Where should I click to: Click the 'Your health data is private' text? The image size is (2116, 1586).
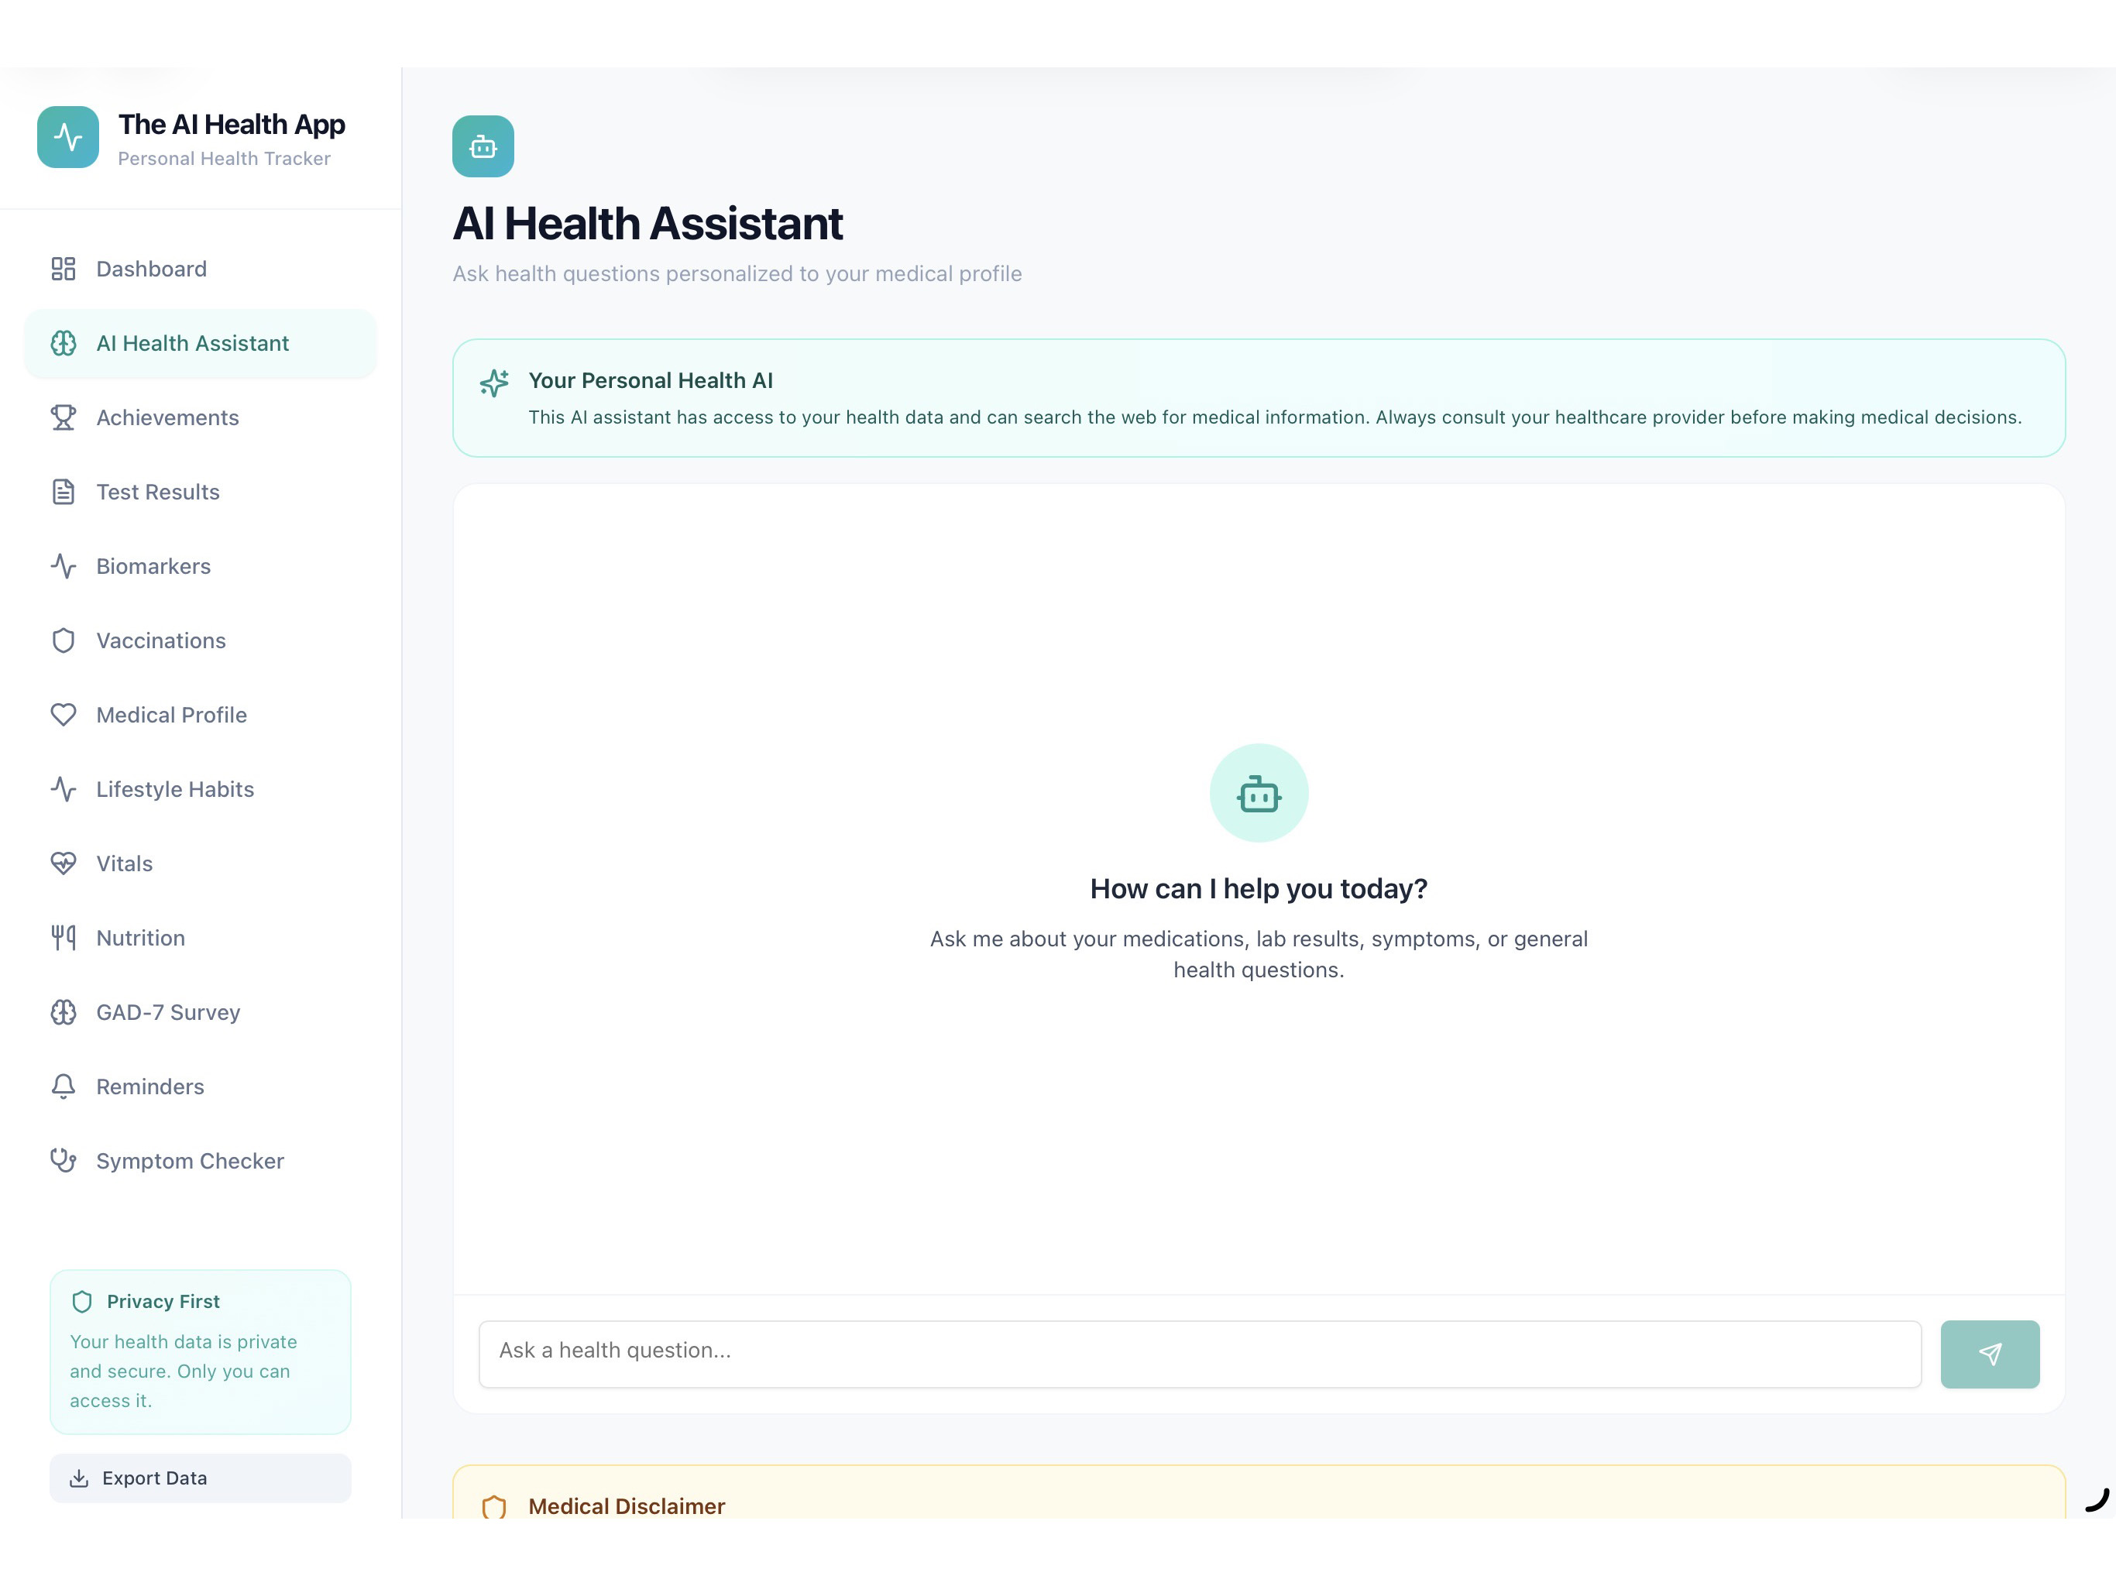[x=183, y=1371]
